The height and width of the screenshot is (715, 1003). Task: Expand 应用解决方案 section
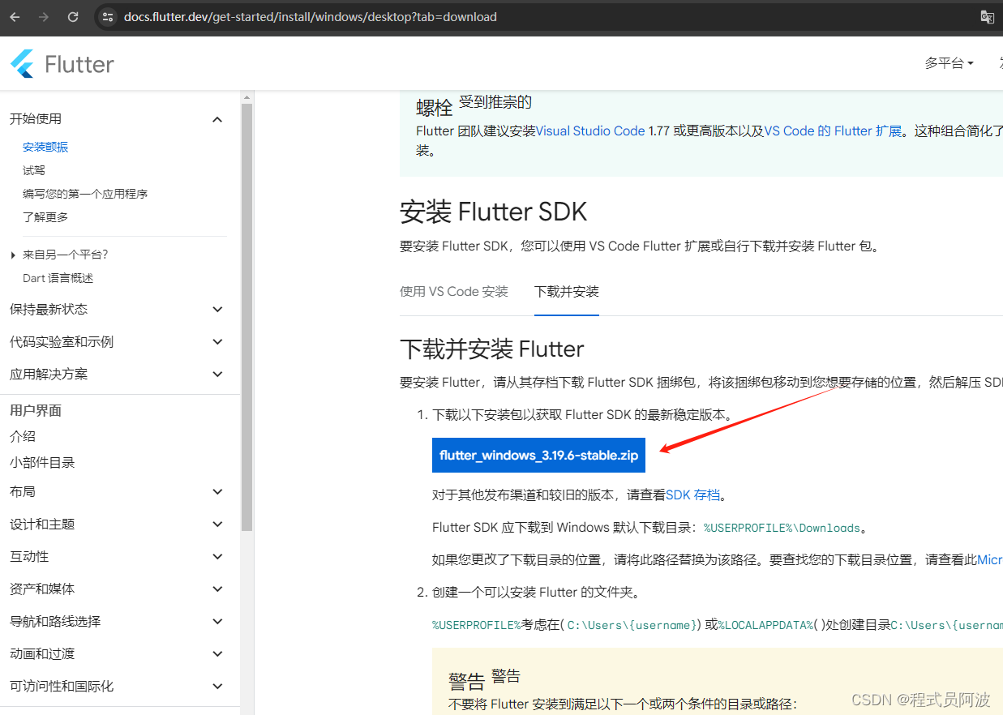(x=216, y=375)
